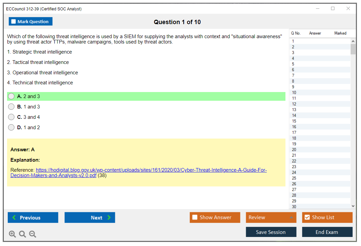Click the zoom reset magnifier icon

pos(22,234)
